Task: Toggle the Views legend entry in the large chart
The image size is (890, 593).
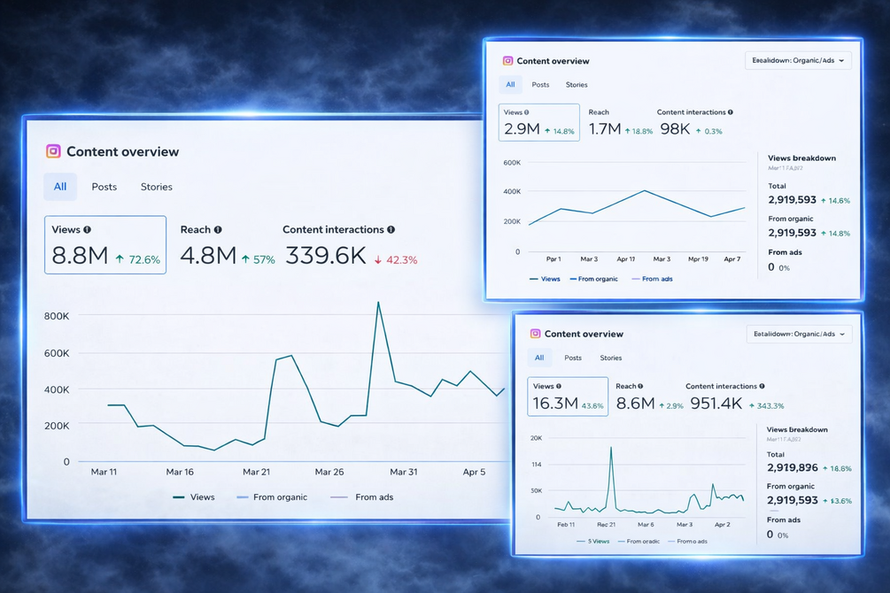Action: tap(194, 497)
